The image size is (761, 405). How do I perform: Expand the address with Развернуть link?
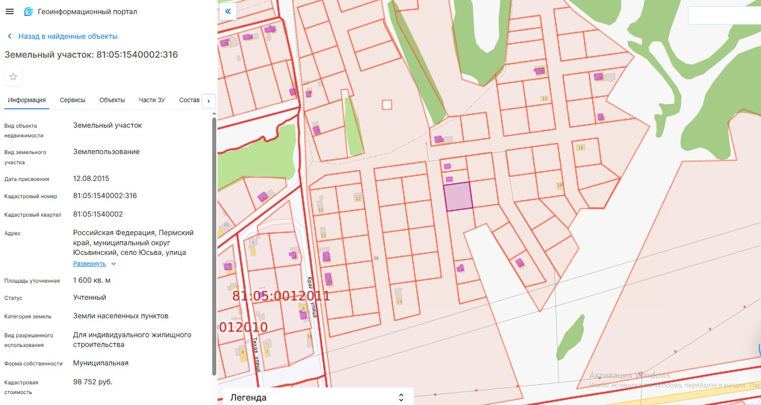(x=89, y=264)
